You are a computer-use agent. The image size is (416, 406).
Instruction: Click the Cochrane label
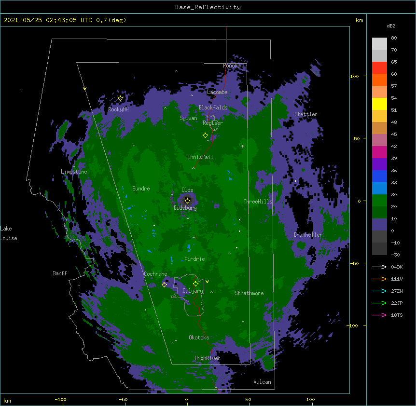click(x=155, y=274)
